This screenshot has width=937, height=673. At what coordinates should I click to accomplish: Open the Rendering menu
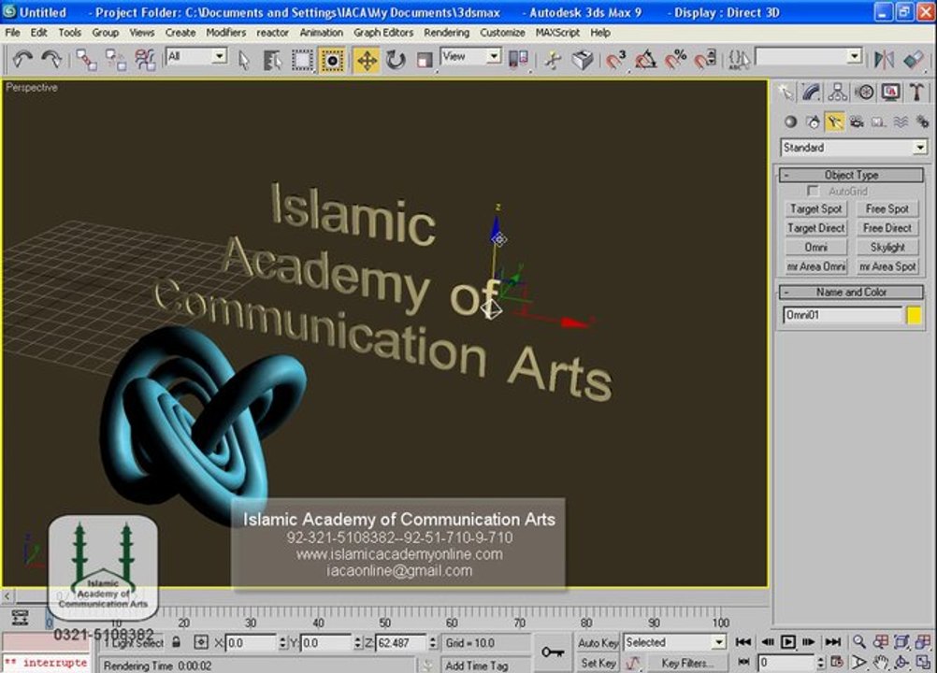(446, 32)
